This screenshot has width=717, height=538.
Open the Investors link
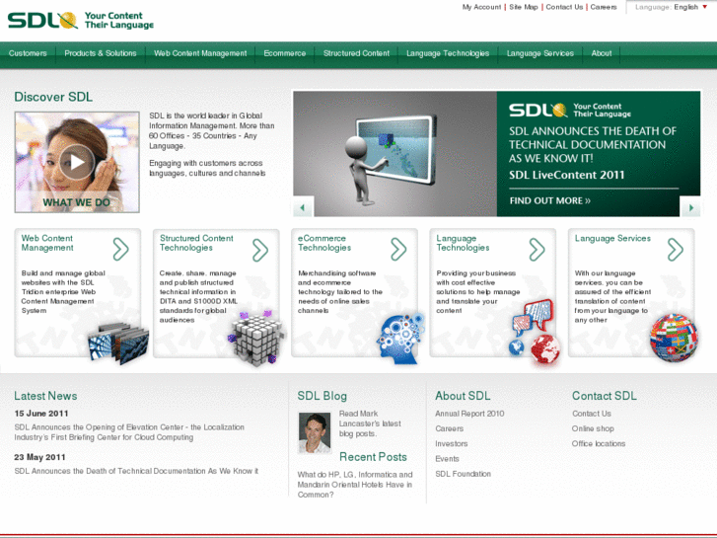451,443
